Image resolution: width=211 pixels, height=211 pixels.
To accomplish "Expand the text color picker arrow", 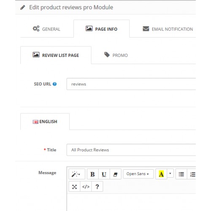I will 170,173.
